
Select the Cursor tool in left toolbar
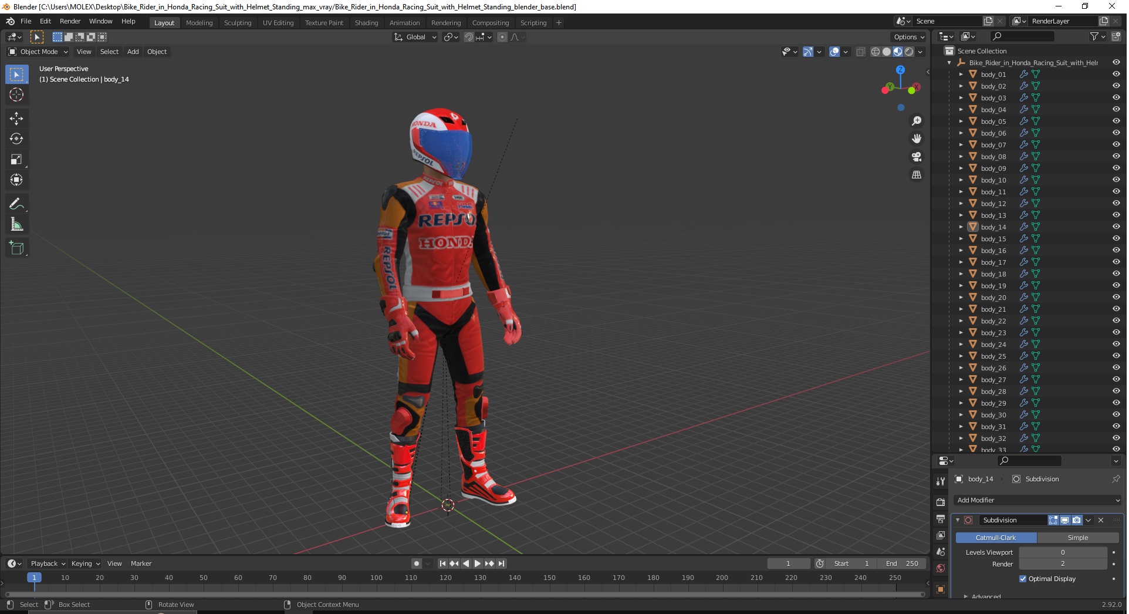pos(16,95)
